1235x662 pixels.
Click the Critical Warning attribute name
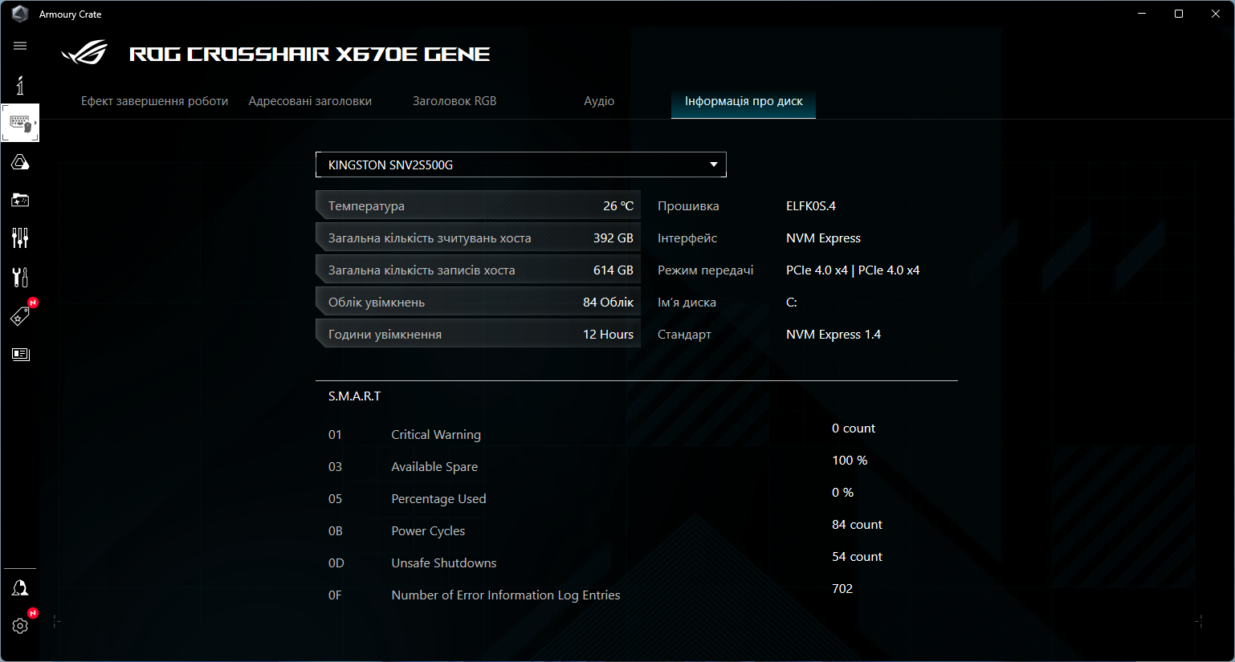436,435
